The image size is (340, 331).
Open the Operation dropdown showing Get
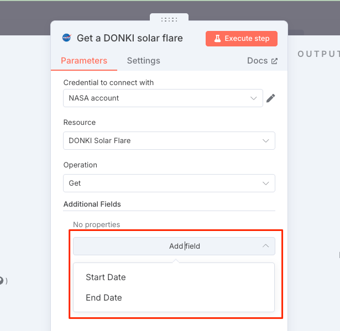(169, 183)
